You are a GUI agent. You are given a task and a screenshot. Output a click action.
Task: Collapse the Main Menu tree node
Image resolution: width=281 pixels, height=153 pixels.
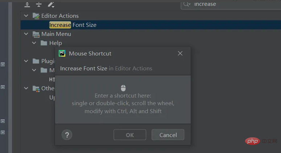pos(26,34)
